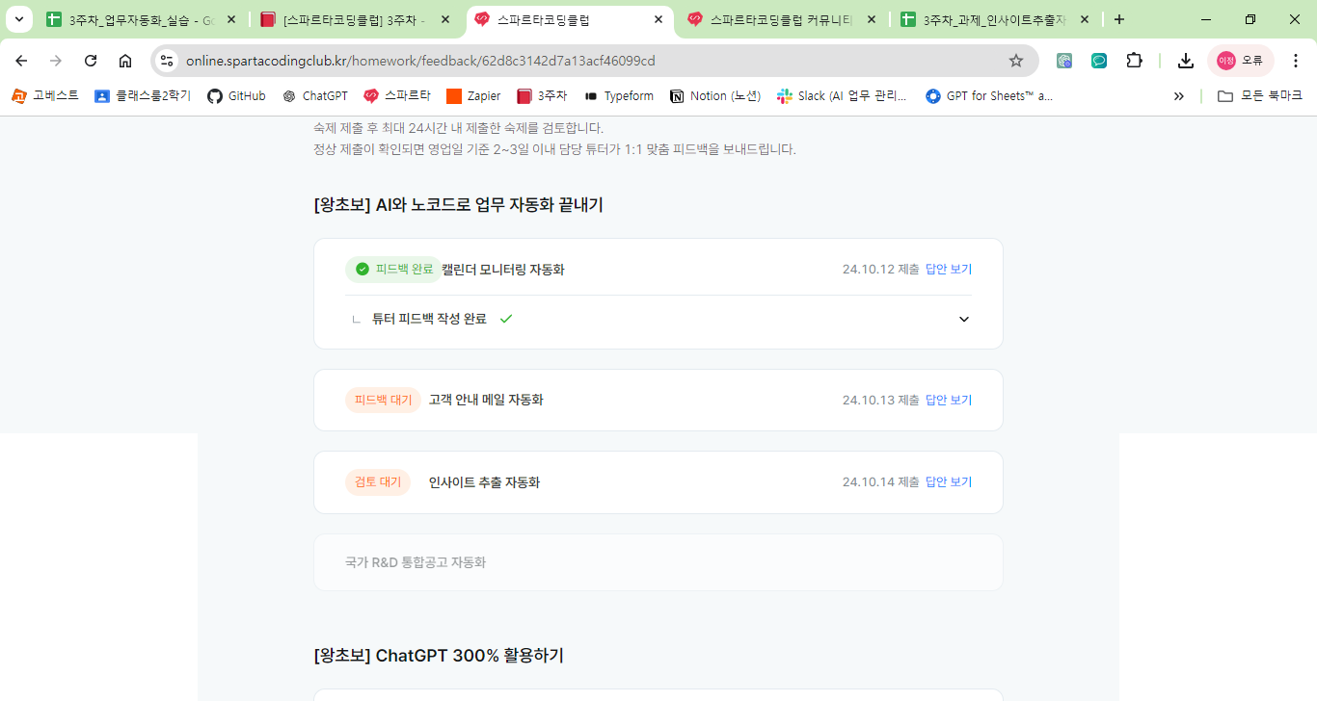
Task: Go back to previous page
Action: pyautogui.click(x=21, y=61)
